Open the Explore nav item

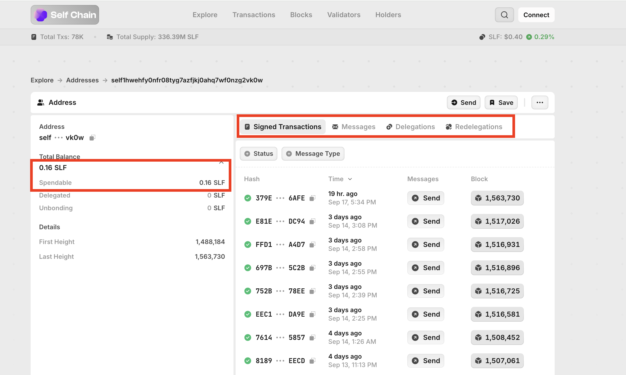(205, 15)
